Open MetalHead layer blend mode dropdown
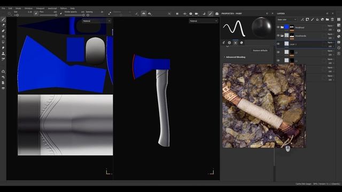 tap(331, 26)
